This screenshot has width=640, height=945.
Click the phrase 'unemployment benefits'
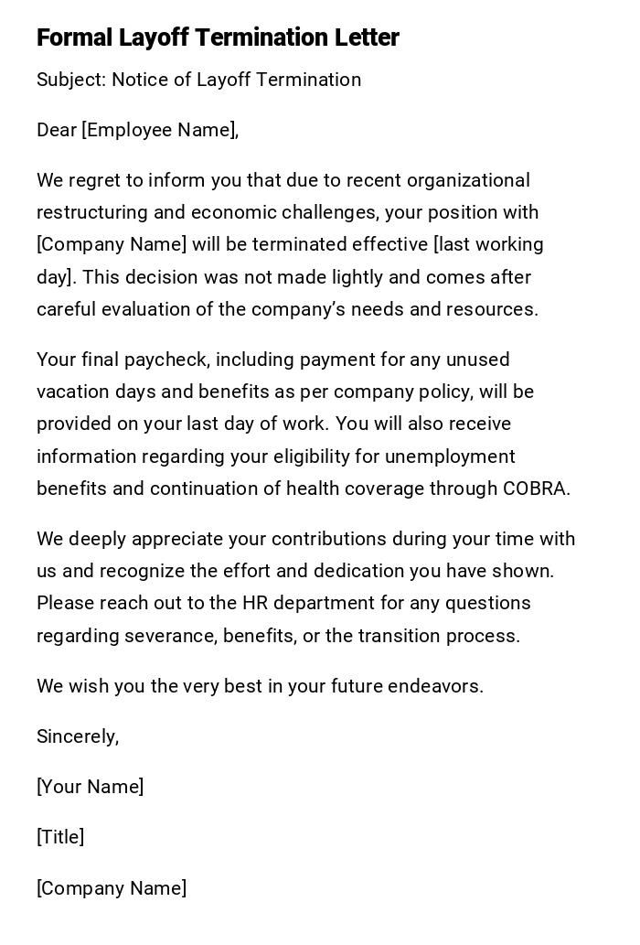pyautogui.click(x=450, y=456)
